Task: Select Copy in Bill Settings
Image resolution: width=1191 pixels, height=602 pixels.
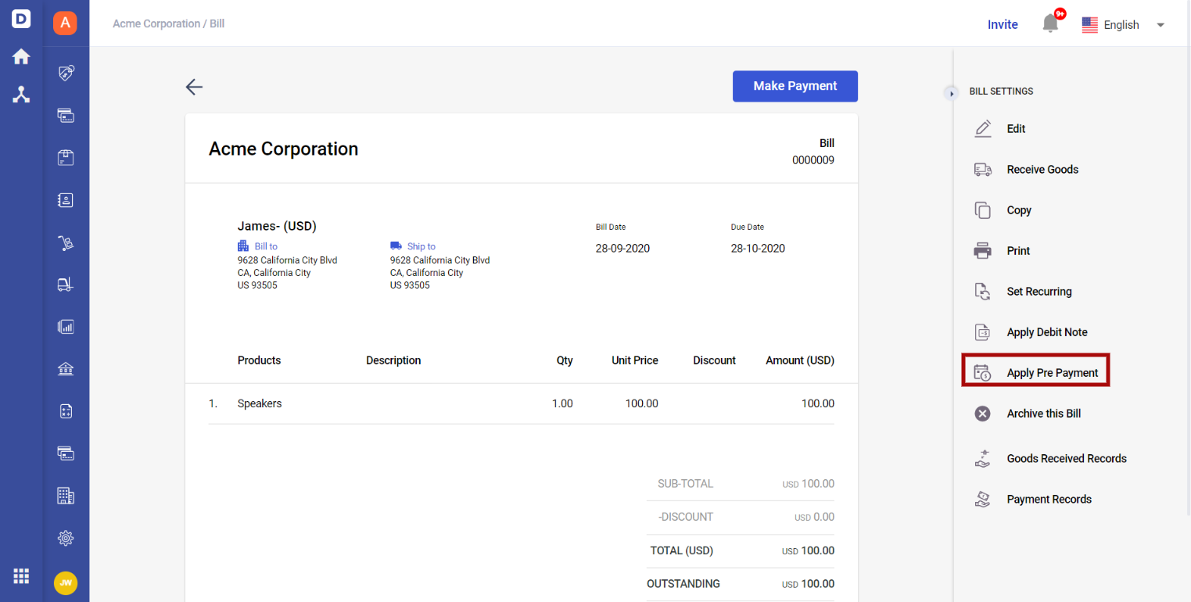Action: pos(1019,210)
